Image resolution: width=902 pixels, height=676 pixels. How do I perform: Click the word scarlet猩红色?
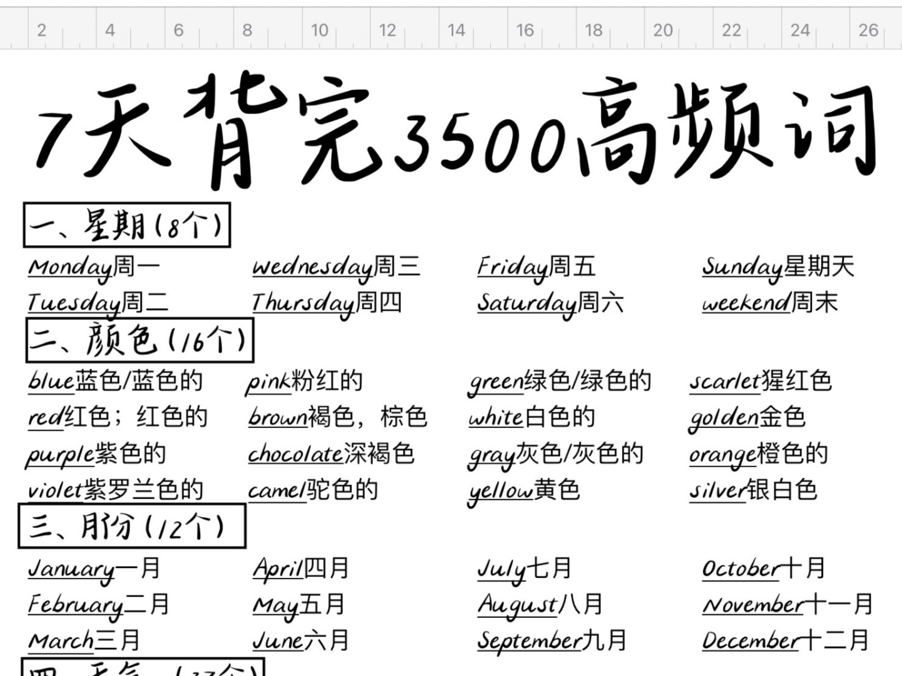click(761, 381)
